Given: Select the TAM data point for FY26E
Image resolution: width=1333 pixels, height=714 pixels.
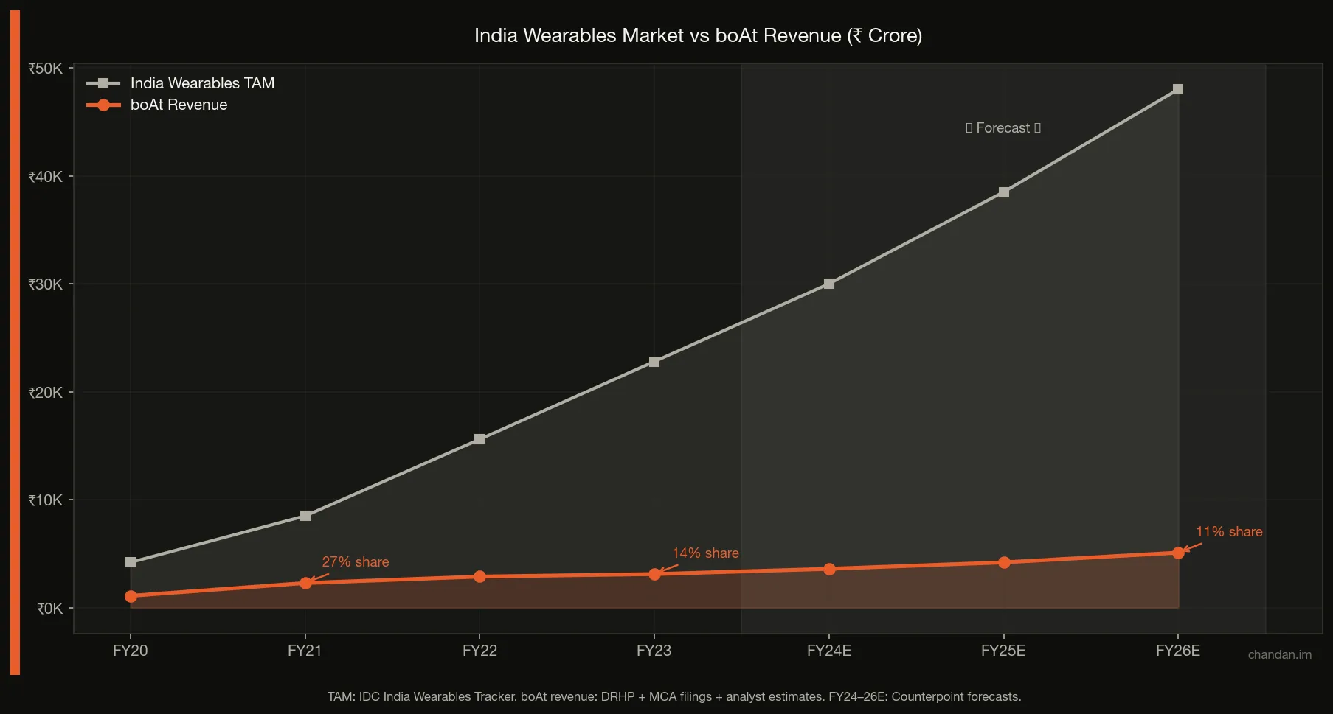Looking at the screenshot, I should [x=1178, y=89].
